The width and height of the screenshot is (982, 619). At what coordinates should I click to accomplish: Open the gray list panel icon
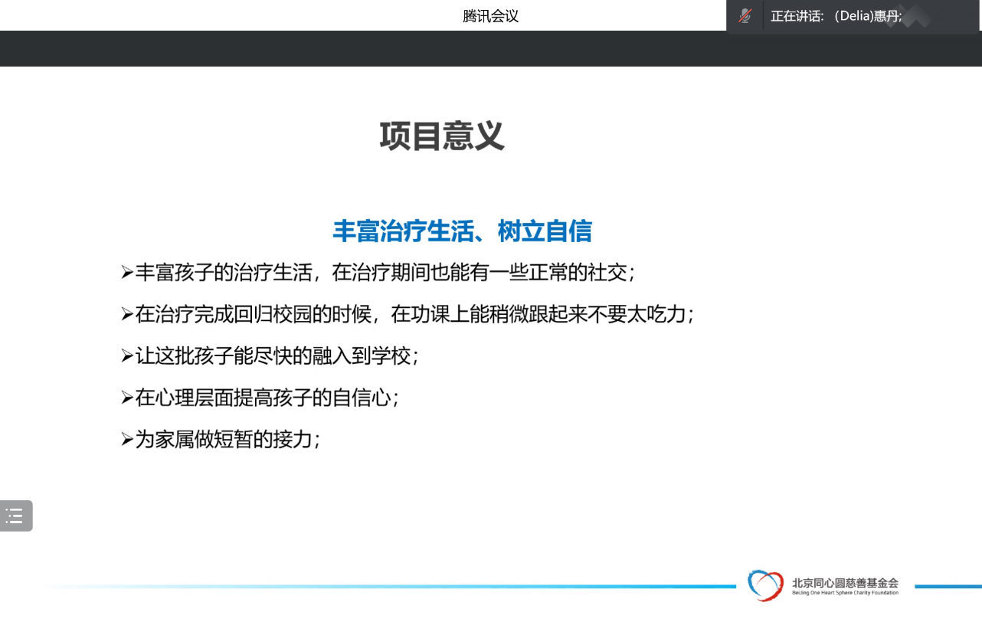point(15,516)
